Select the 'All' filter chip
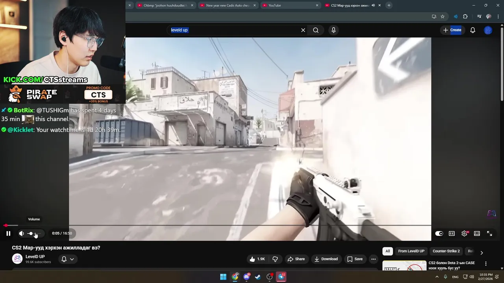This screenshot has height=283, width=504. (x=388, y=251)
